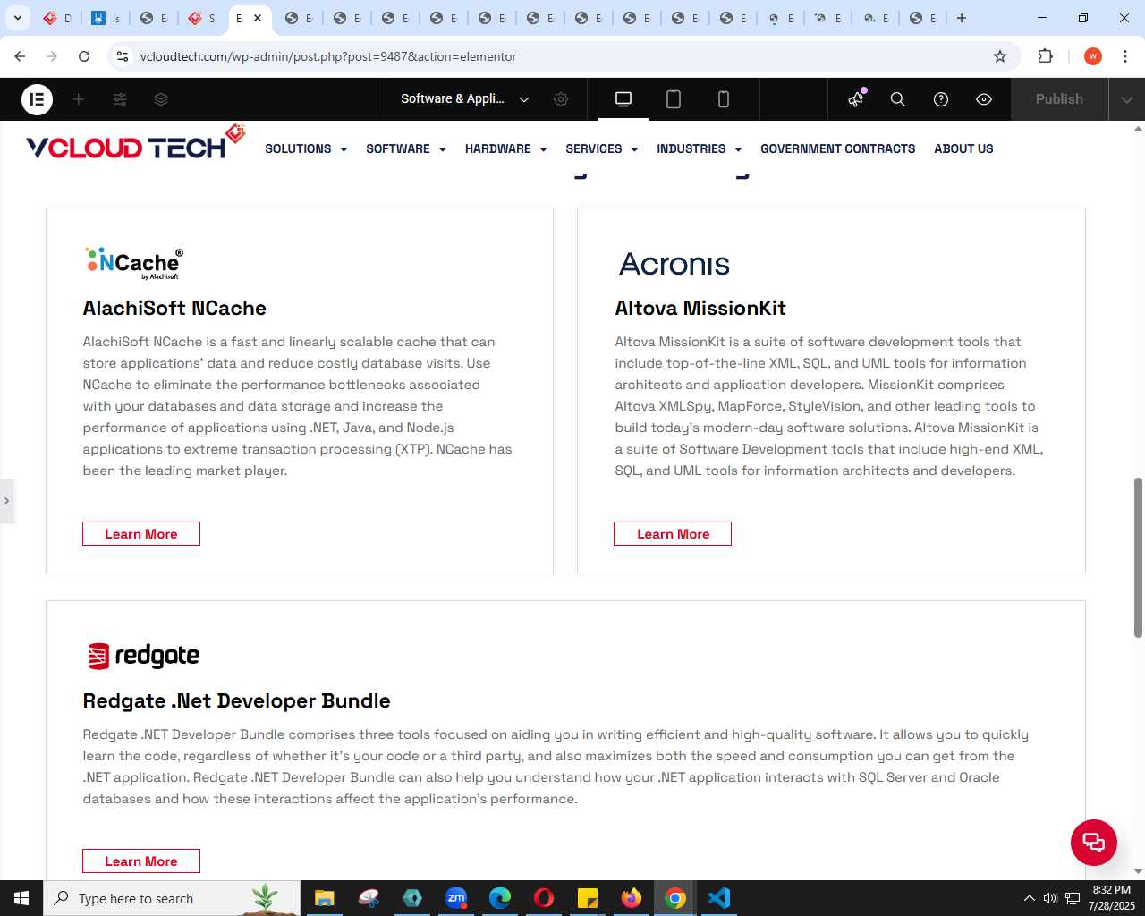Open Opera browser from taskbar
Image resolution: width=1145 pixels, height=916 pixels.
tap(544, 898)
